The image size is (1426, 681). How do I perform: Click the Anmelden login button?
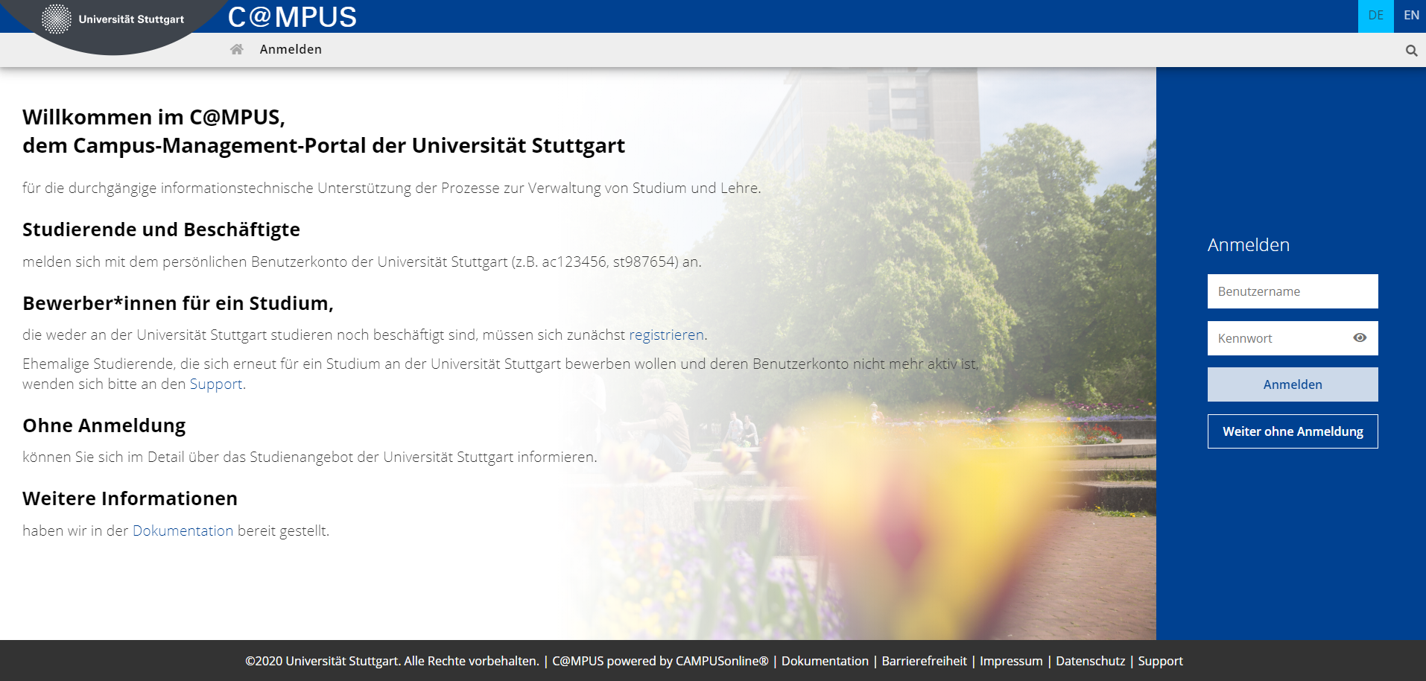pyautogui.click(x=1293, y=384)
